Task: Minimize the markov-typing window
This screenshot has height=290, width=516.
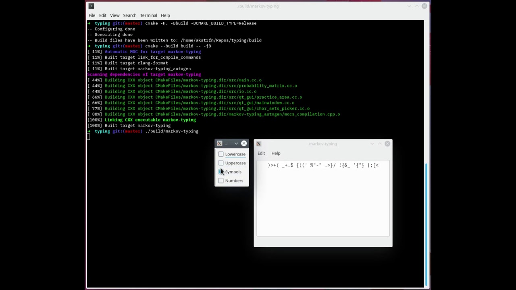Action: (x=372, y=143)
